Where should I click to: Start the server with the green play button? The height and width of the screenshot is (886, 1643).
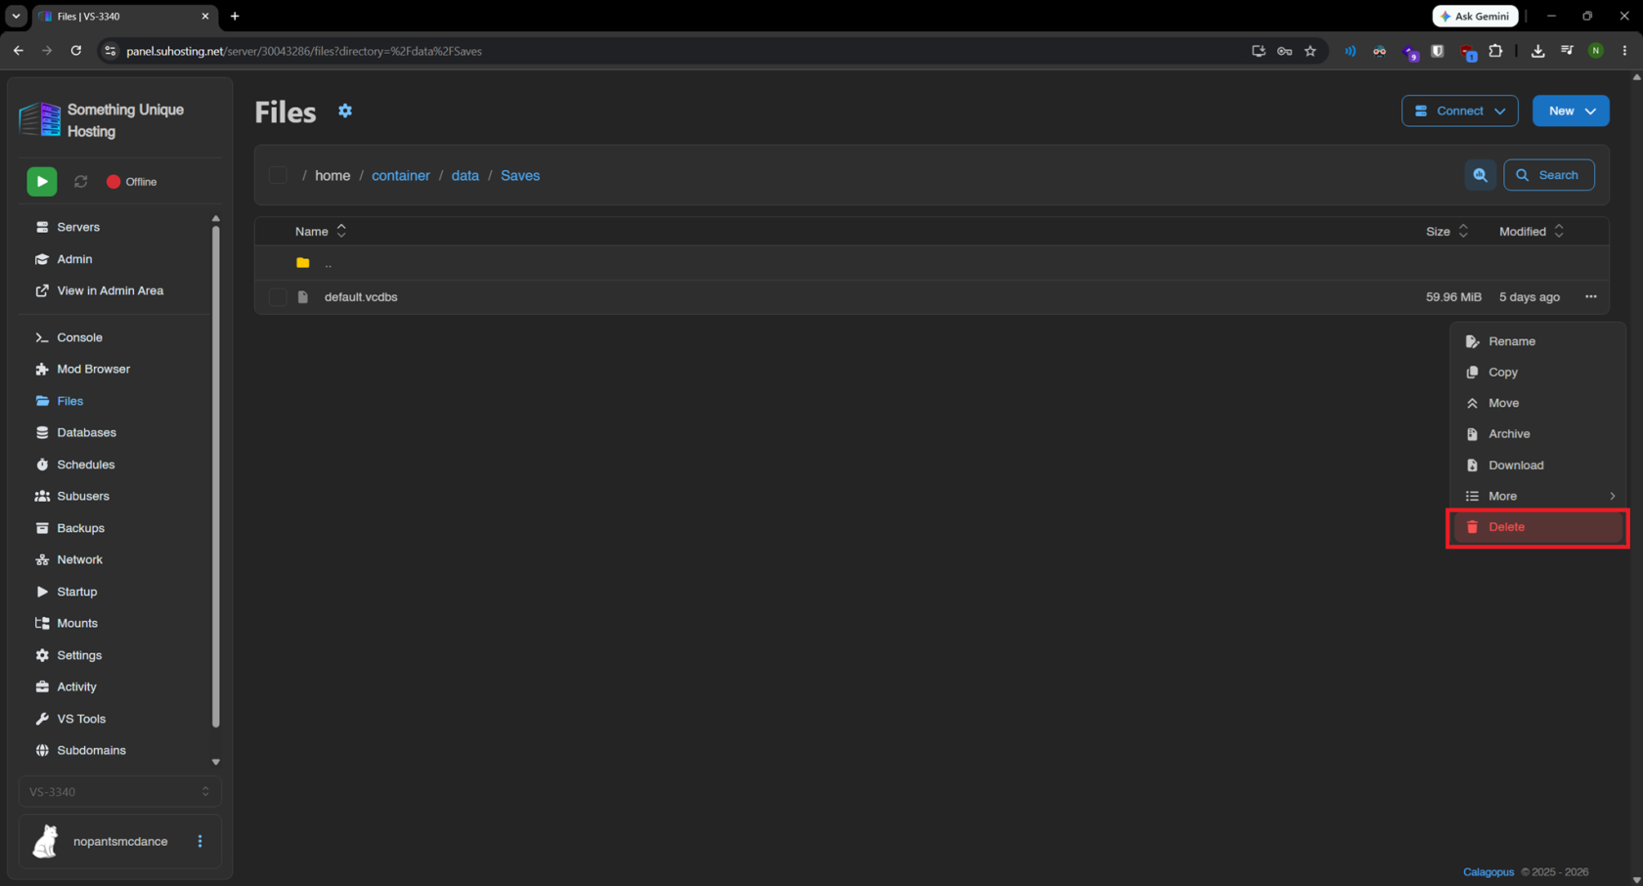point(42,182)
